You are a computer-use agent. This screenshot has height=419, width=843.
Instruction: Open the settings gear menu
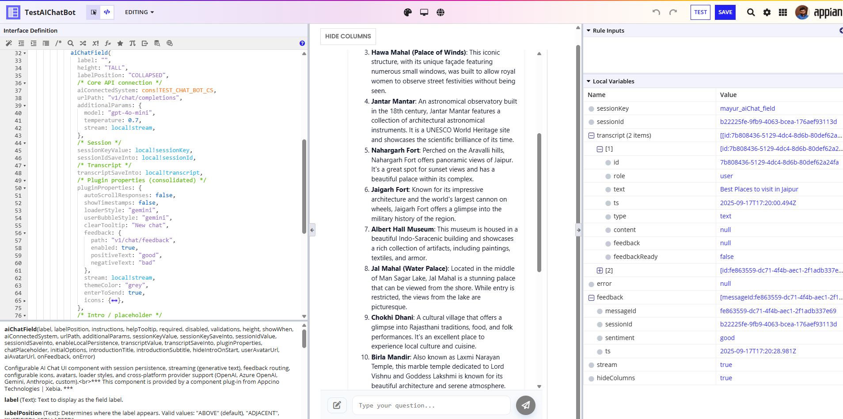(x=767, y=12)
